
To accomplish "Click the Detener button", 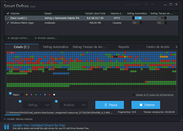I will [x=146, y=105].
